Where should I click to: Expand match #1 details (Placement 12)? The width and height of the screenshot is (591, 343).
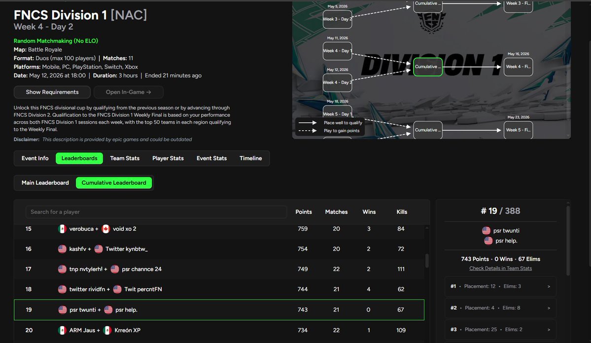tap(500, 286)
